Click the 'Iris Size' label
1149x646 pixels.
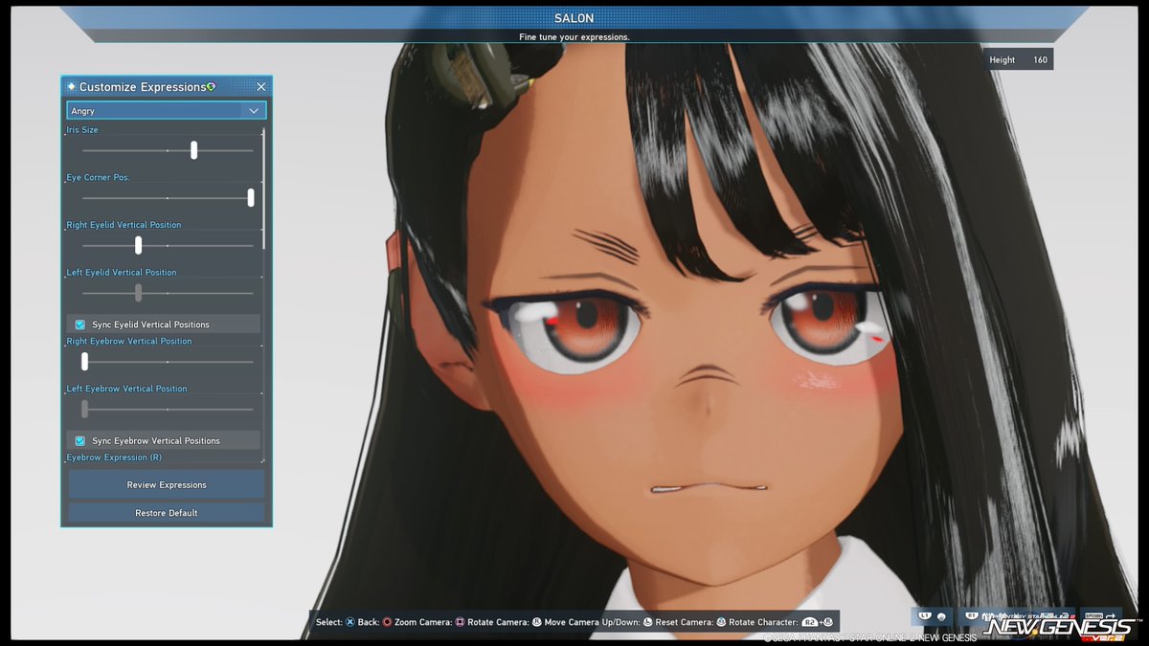click(x=82, y=129)
